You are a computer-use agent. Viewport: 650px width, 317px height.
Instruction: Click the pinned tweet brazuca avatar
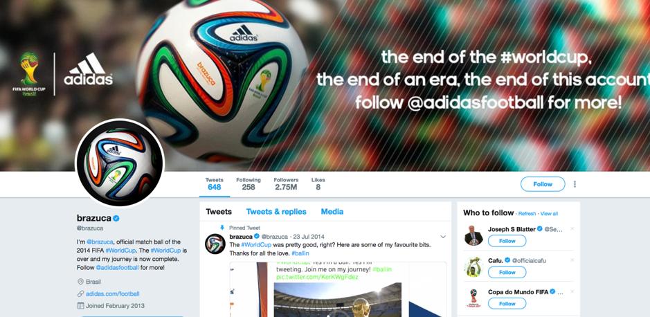point(215,244)
